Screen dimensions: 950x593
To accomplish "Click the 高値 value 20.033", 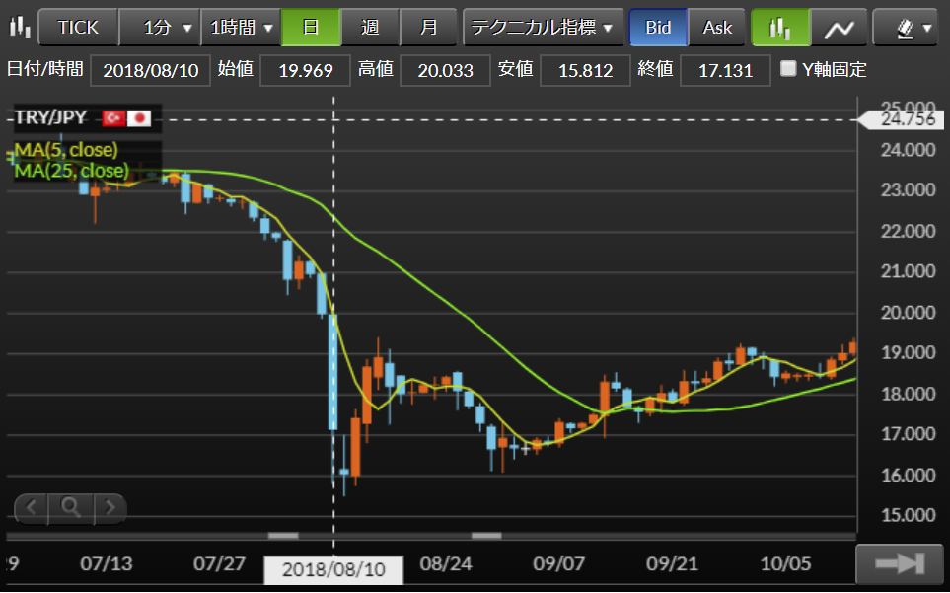I will [445, 70].
